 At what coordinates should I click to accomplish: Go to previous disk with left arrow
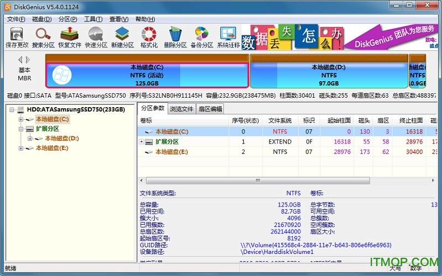[x=20, y=60]
